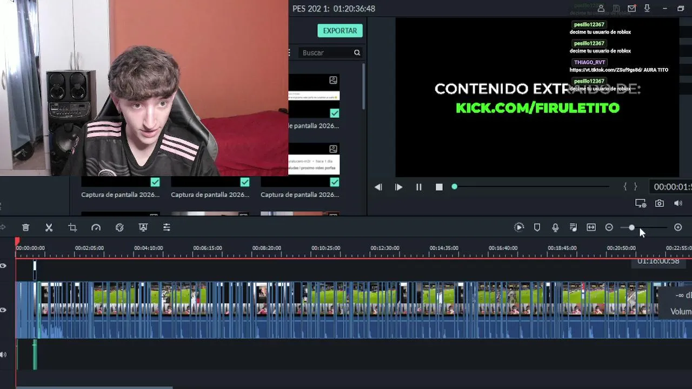The image size is (692, 389).
Task: Mute the audio track speaker toggle
Action: tap(3, 355)
